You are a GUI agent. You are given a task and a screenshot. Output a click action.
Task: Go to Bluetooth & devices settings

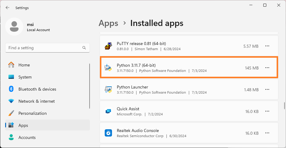37,89
